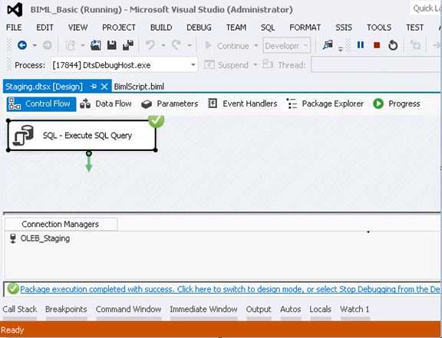Open the Output window tab

click(x=259, y=310)
